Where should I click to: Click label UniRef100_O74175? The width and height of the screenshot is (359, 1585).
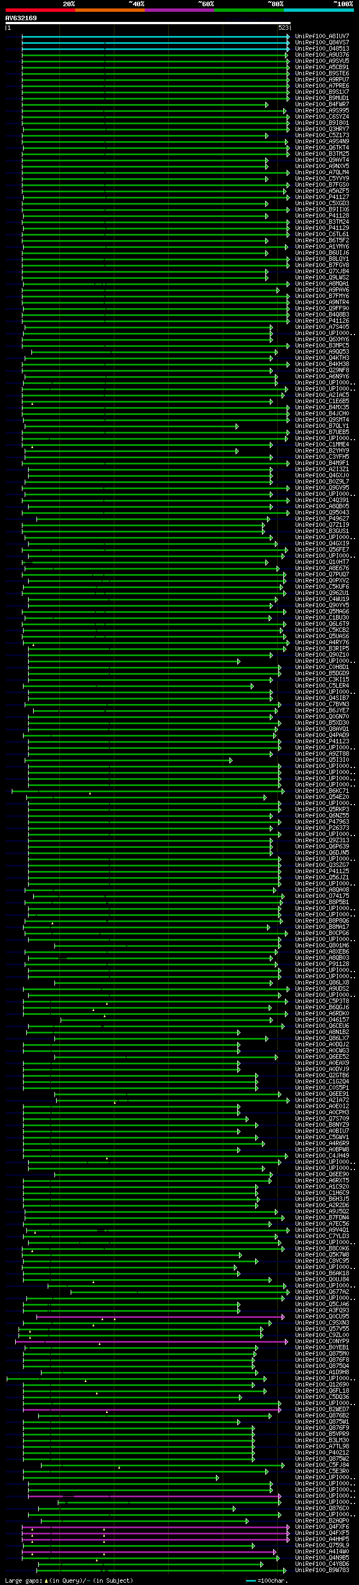coord(321,896)
